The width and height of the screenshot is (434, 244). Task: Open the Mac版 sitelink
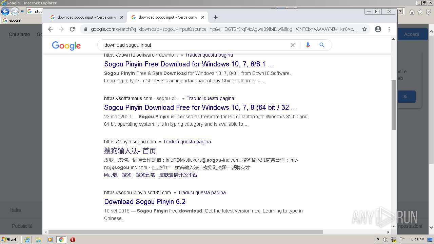(111, 175)
